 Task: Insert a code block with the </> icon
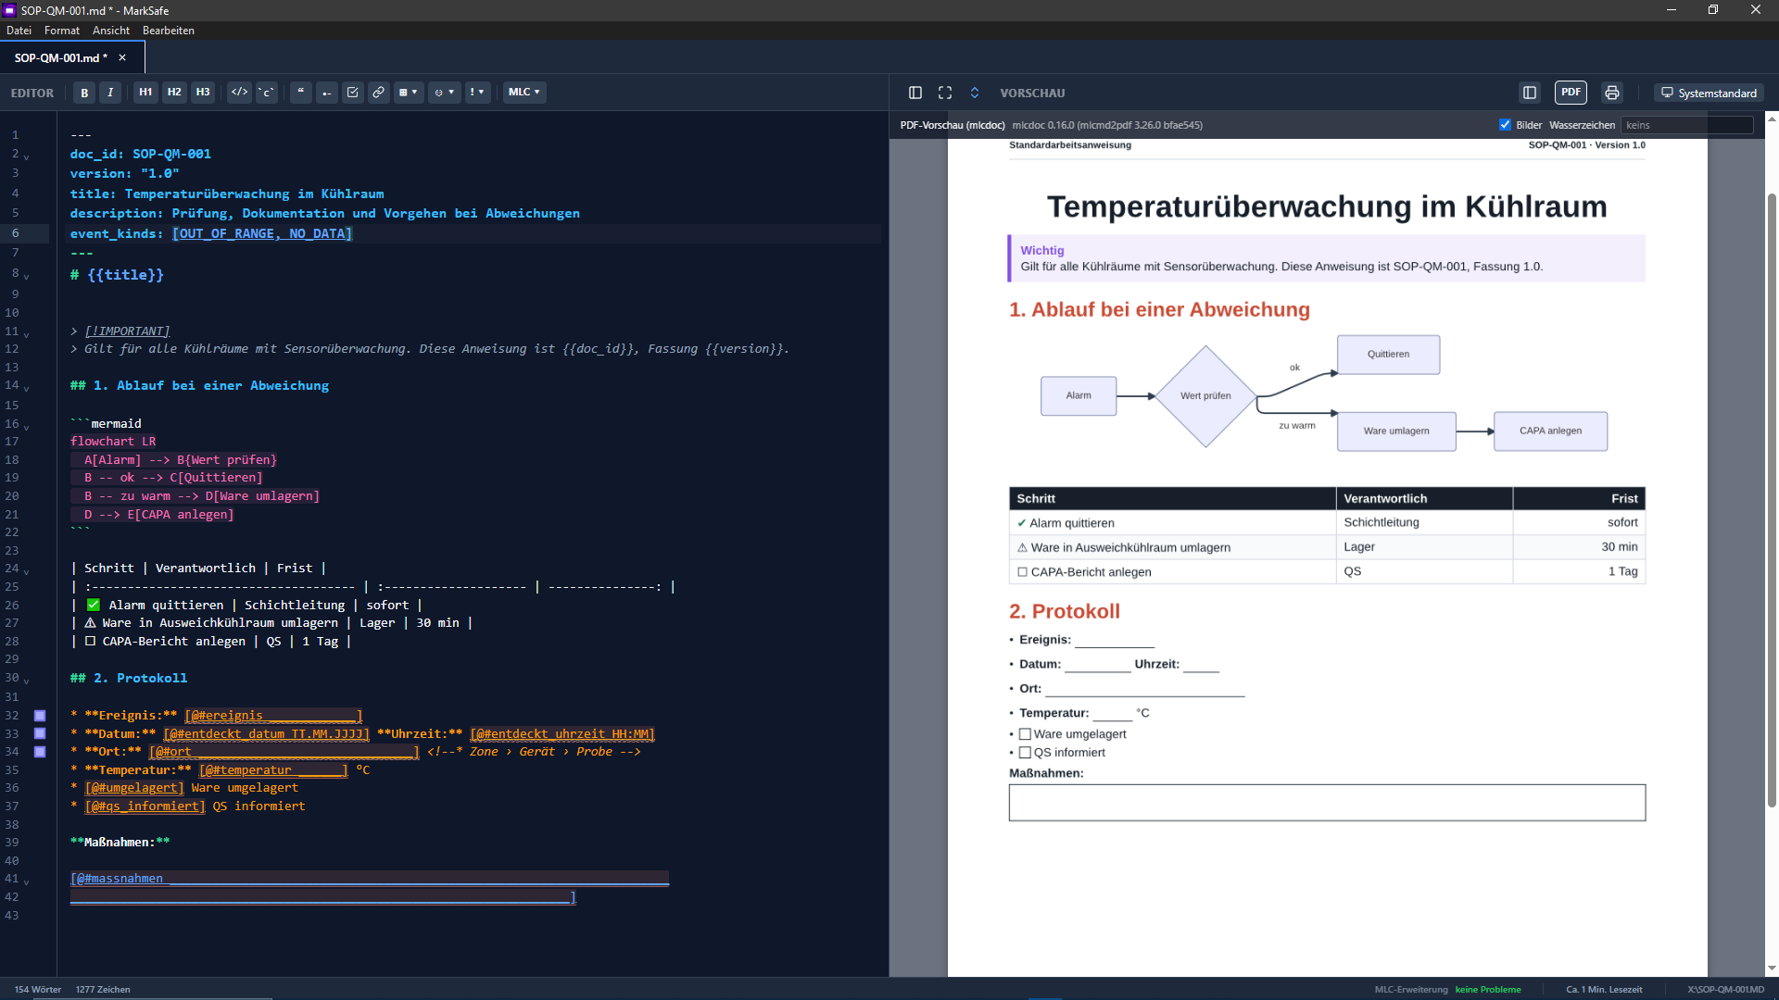pyautogui.click(x=239, y=93)
